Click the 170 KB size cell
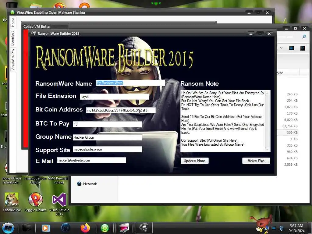Image resolution: width=312 pixels, height=234 pixels. pos(292,113)
